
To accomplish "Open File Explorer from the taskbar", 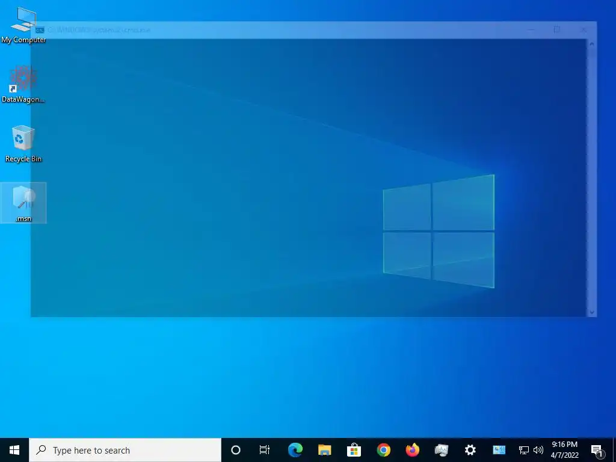I will 324,450.
